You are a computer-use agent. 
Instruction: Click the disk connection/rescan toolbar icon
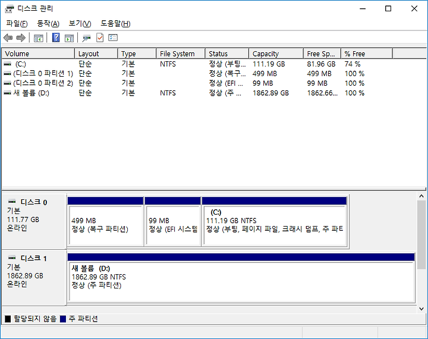pyautogui.click(x=87, y=38)
